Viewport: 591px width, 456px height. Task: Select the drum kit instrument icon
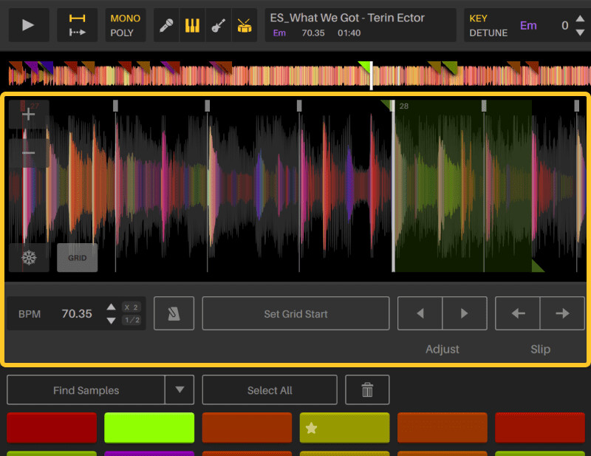(246, 24)
